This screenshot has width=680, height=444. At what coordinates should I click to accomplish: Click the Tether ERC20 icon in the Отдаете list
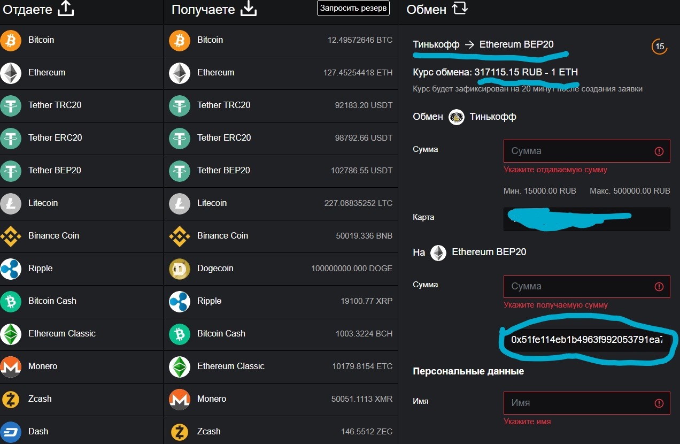coord(11,138)
